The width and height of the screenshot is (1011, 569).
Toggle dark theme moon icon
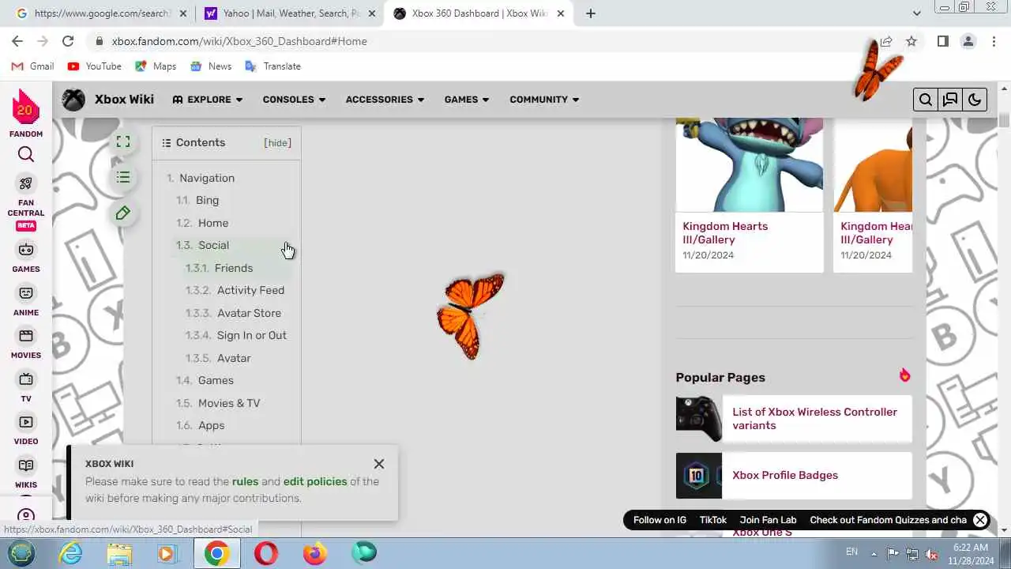point(975,100)
